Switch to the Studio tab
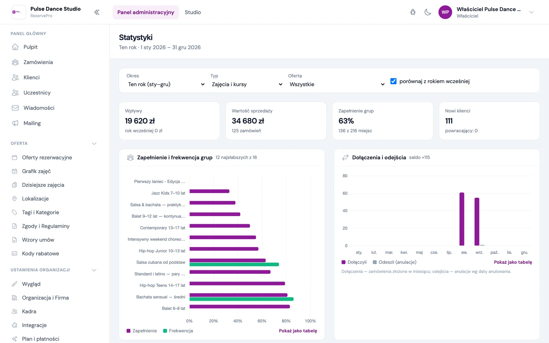Screen dimensions: 549x343 (x=193, y=12)
